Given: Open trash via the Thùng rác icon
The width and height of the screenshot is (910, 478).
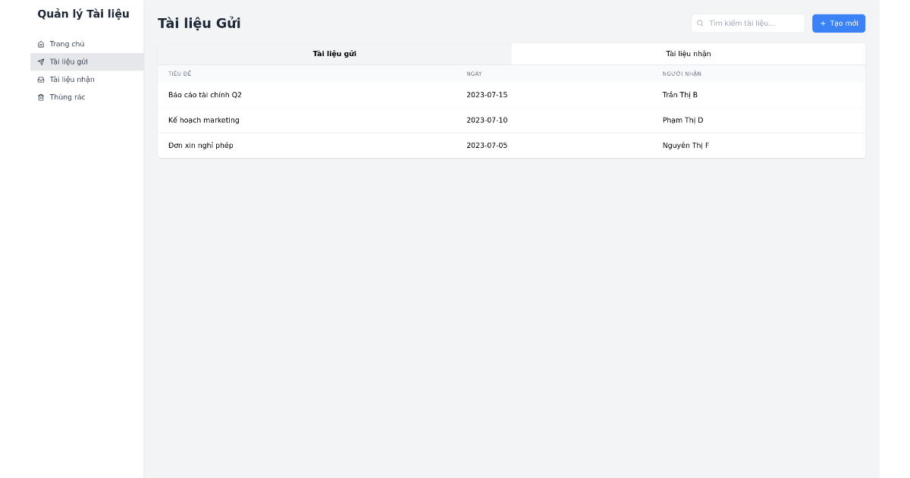Looking at the screenshot, I should [40, 97].
